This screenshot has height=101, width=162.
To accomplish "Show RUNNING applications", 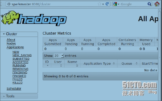I will coord(19,65).
